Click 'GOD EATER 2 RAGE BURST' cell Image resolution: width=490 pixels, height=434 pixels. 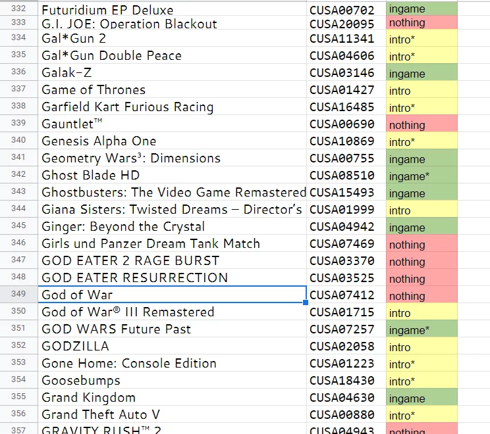(x=172, y=260)
